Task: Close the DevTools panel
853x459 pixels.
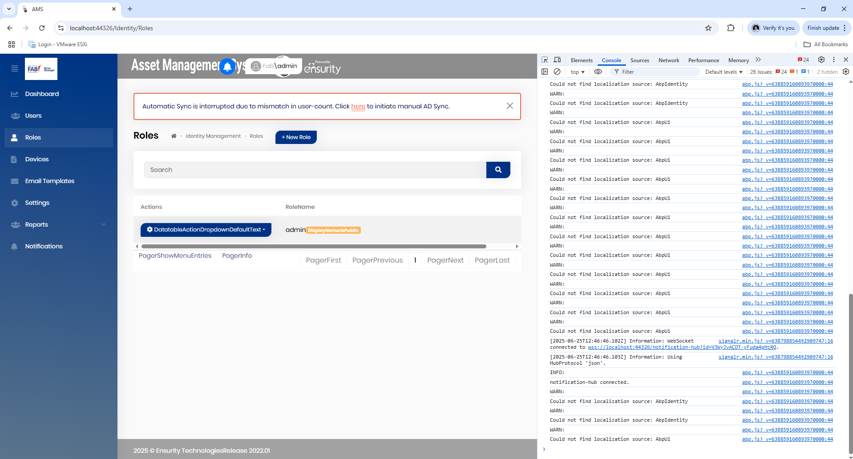Action: (846, 60)
